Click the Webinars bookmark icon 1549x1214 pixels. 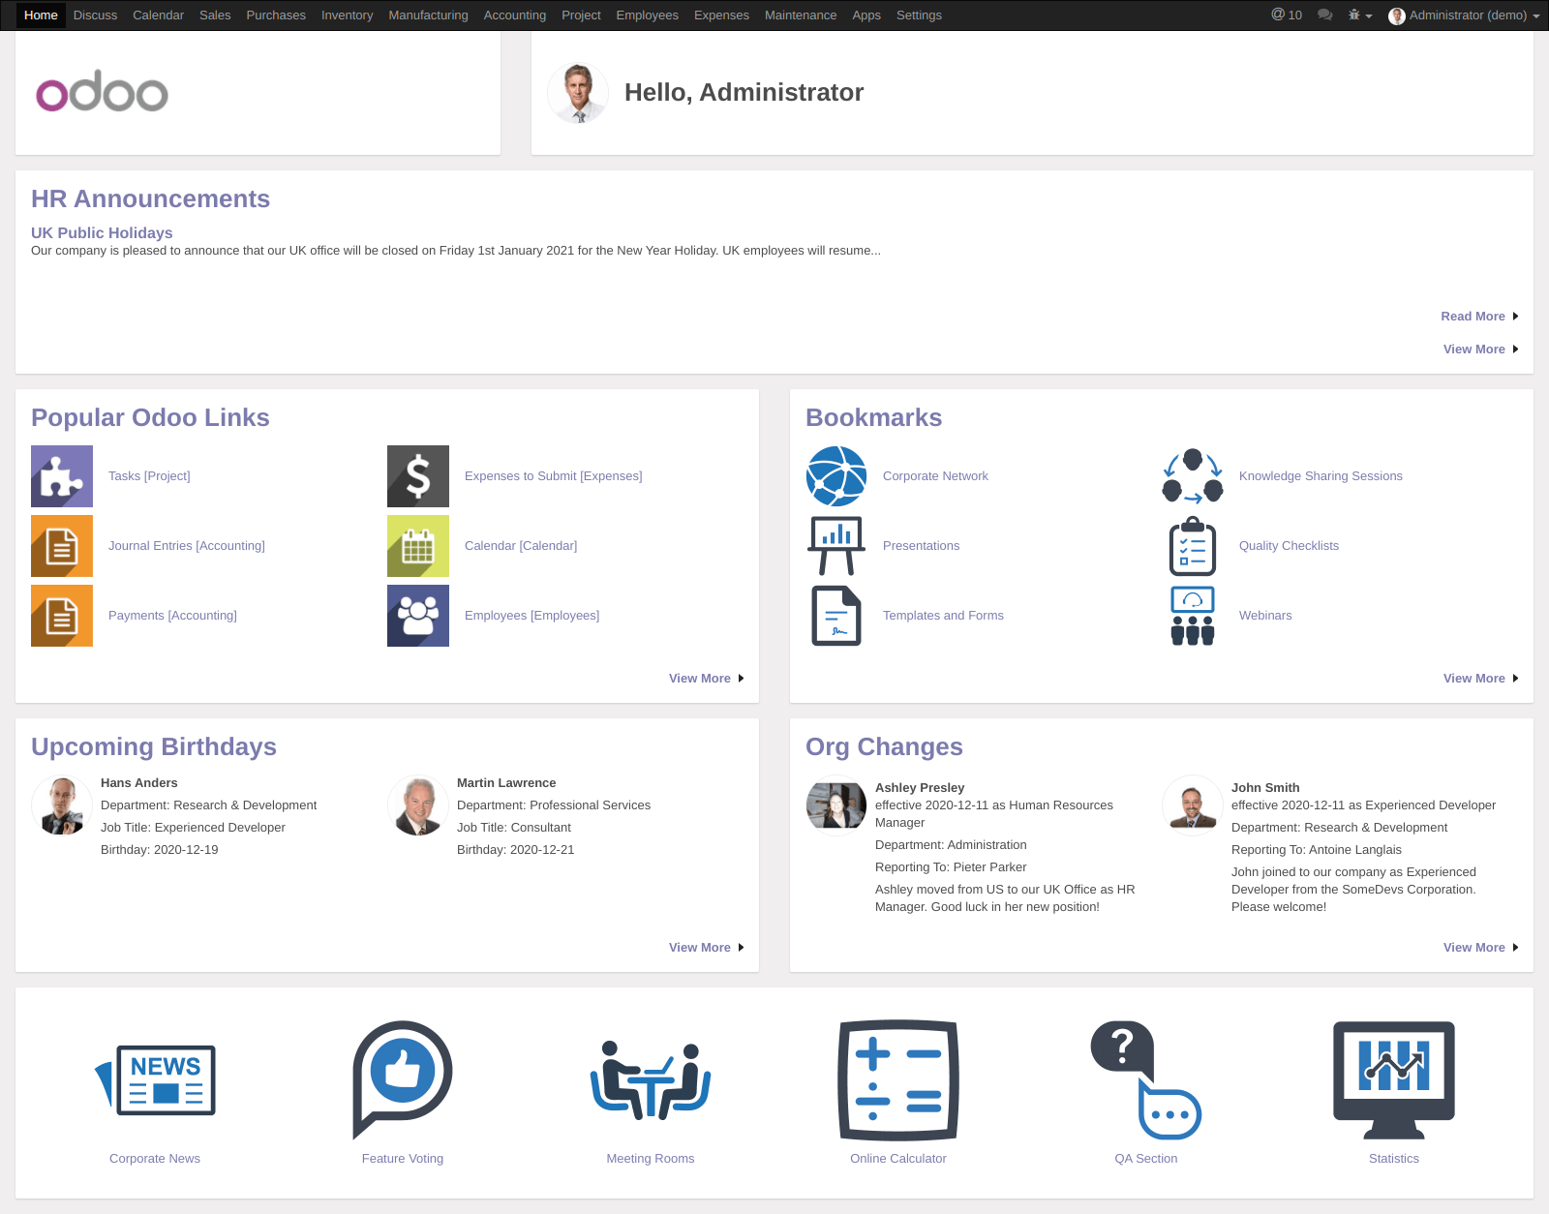1191,615
